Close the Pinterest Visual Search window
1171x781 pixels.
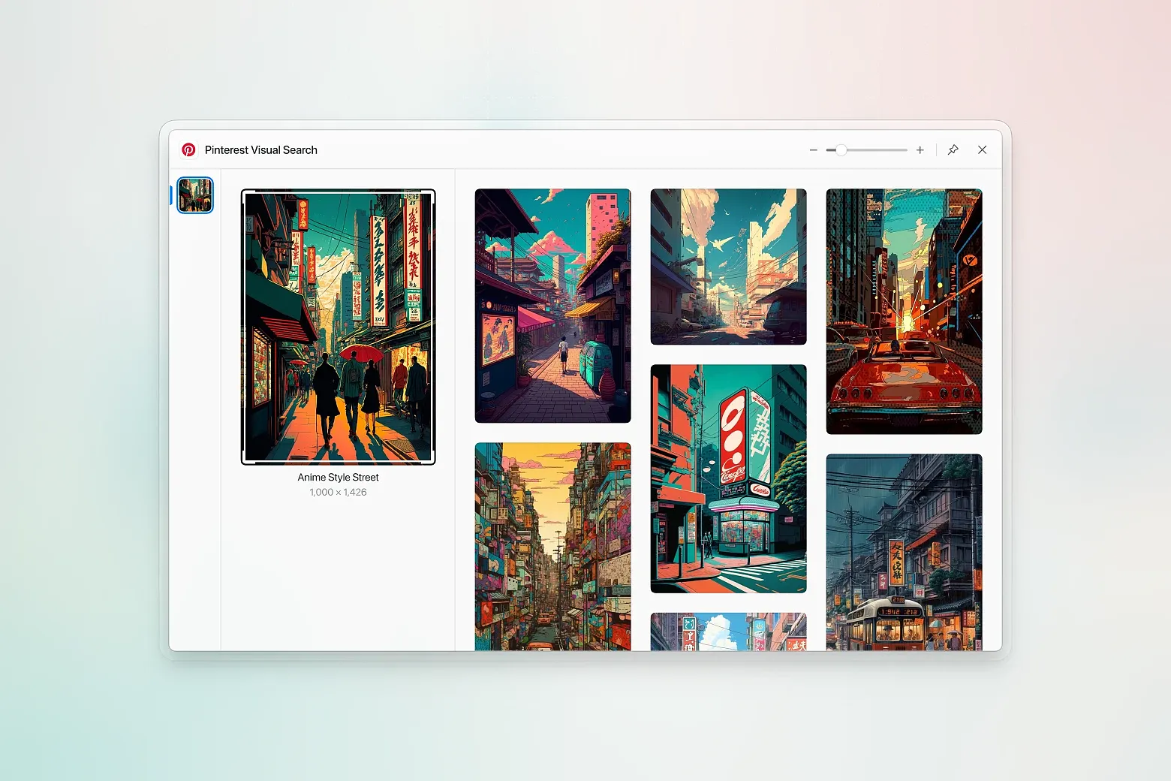pos(982,149)
